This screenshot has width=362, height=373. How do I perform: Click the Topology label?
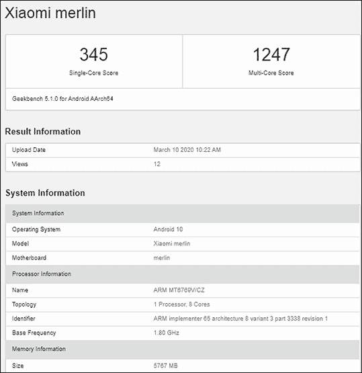[x=24, y=304]
